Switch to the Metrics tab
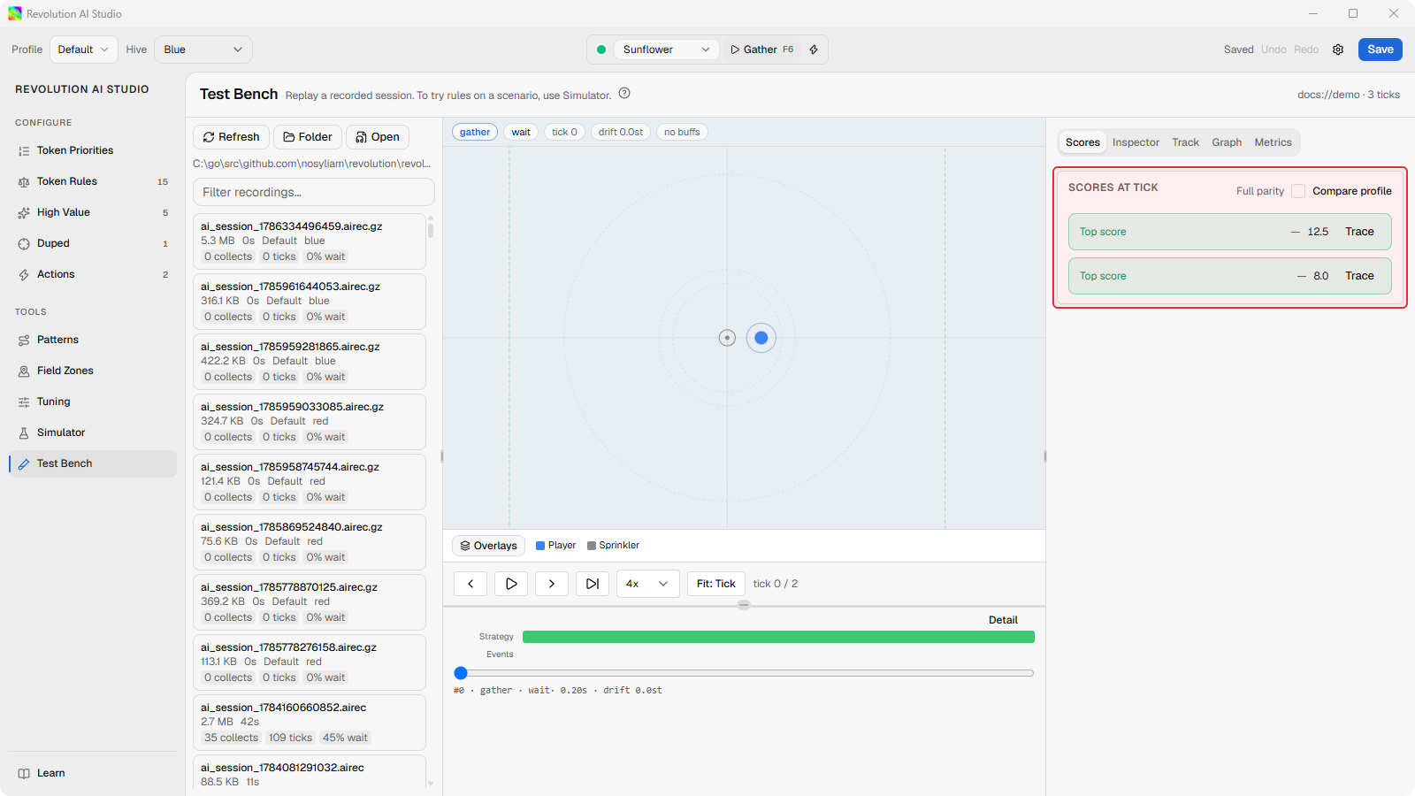The height and width of the screenshot is (796, 1415). point(1273,142)
